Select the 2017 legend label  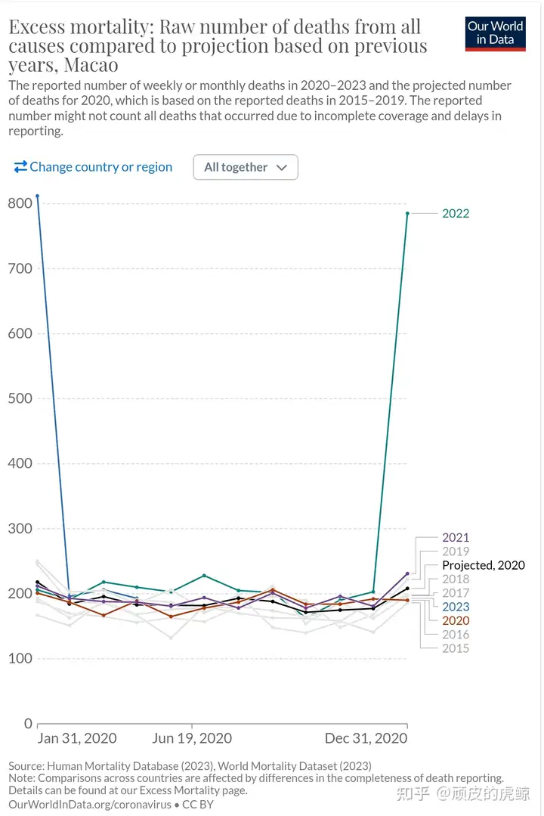click(456, 593)
